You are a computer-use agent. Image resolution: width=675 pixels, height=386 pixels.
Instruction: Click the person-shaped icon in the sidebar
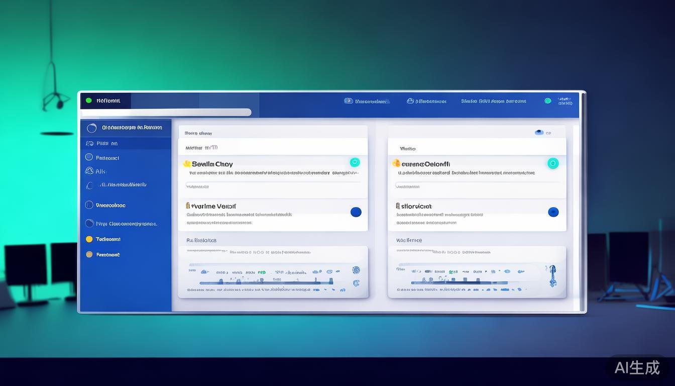click(89, 171)
